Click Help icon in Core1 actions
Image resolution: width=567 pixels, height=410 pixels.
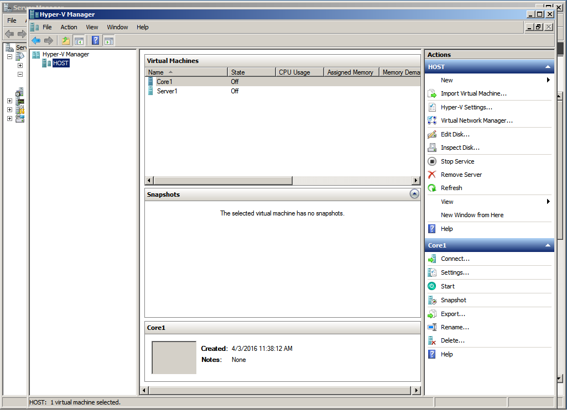(x=432, y=354)
